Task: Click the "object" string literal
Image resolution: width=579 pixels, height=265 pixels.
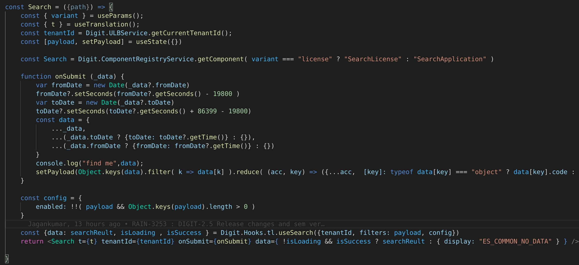Action: click(486, 172)
